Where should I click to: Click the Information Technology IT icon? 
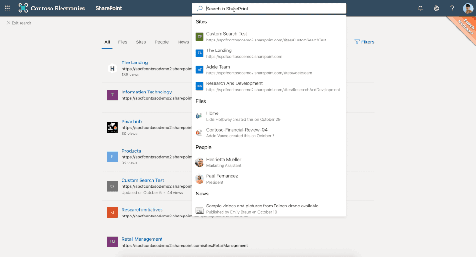coord(112,95)
